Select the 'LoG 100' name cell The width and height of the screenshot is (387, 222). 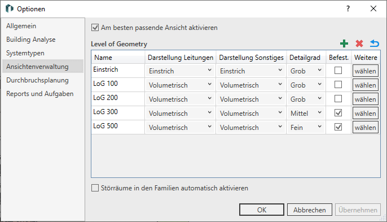[118, 85]
